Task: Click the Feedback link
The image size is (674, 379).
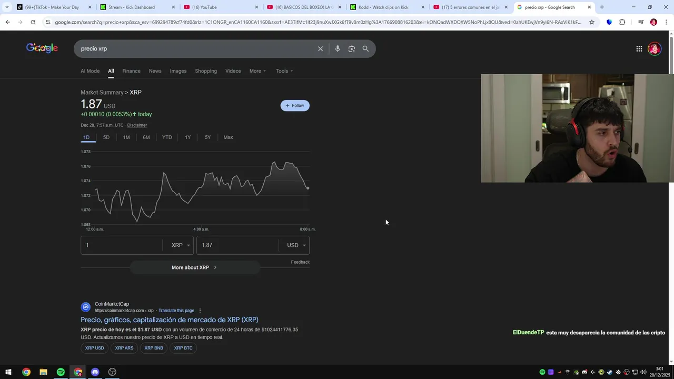Action: [x=300, y=262]
